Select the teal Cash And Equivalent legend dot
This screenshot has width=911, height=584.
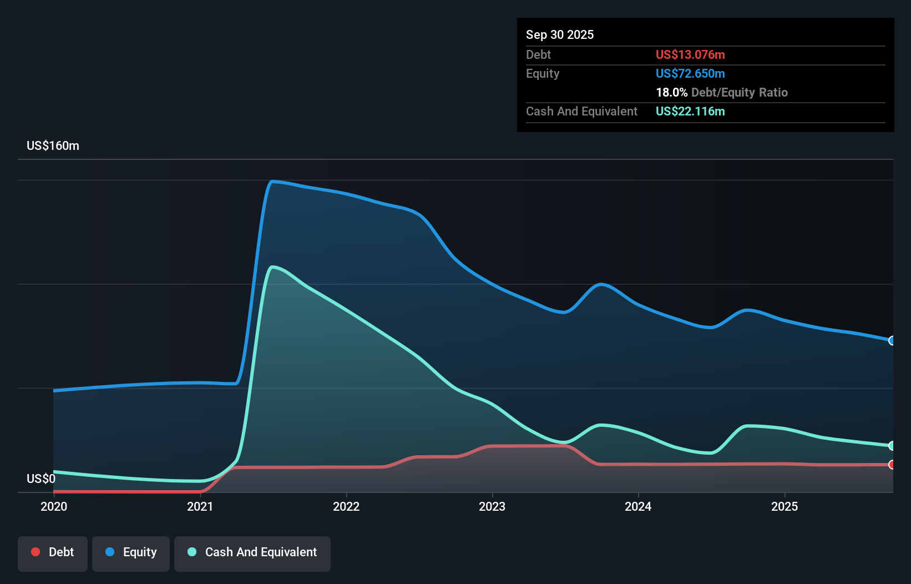pos(191,552)
